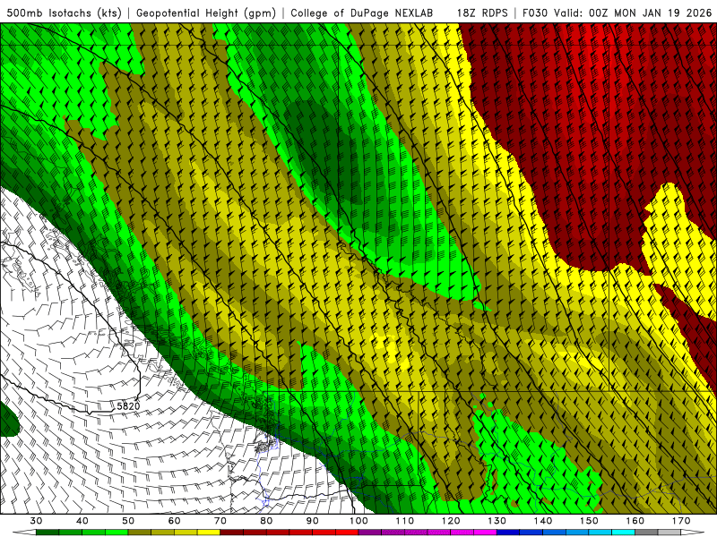Select the bright green 45-50 kt legend swatch
Screen dimensions: 717x537
[117, 533]
